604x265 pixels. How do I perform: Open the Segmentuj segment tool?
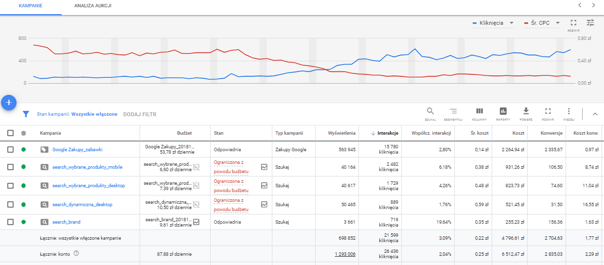[453, 114]
